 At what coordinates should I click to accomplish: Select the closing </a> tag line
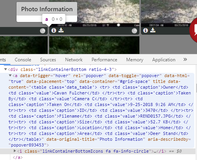[x=18, y=157]
